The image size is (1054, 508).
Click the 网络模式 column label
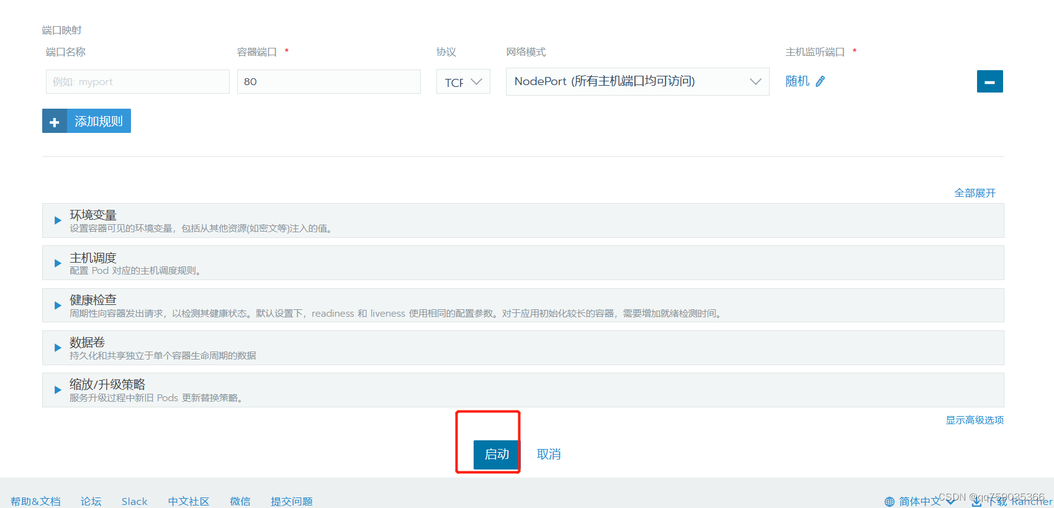pos(526,52)
